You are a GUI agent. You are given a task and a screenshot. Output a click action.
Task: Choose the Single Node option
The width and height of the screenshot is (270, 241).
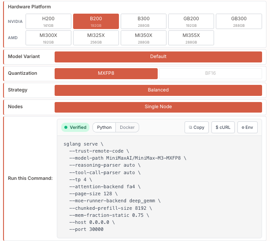click(x=158, y=107)
